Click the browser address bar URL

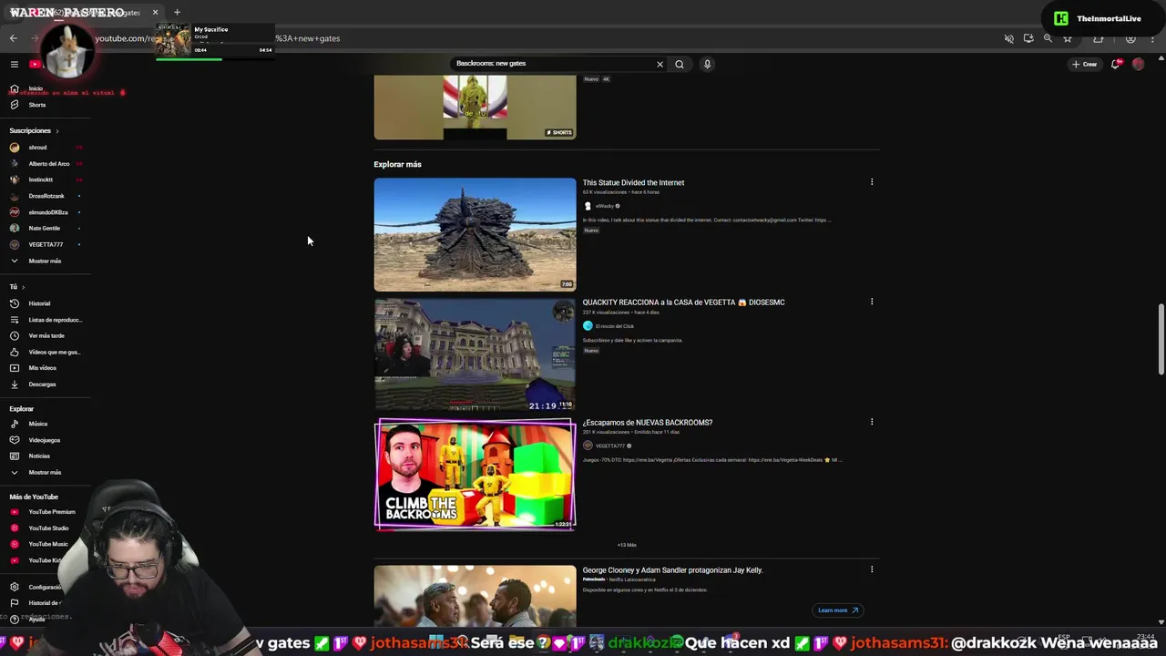[x=219, y=38]
